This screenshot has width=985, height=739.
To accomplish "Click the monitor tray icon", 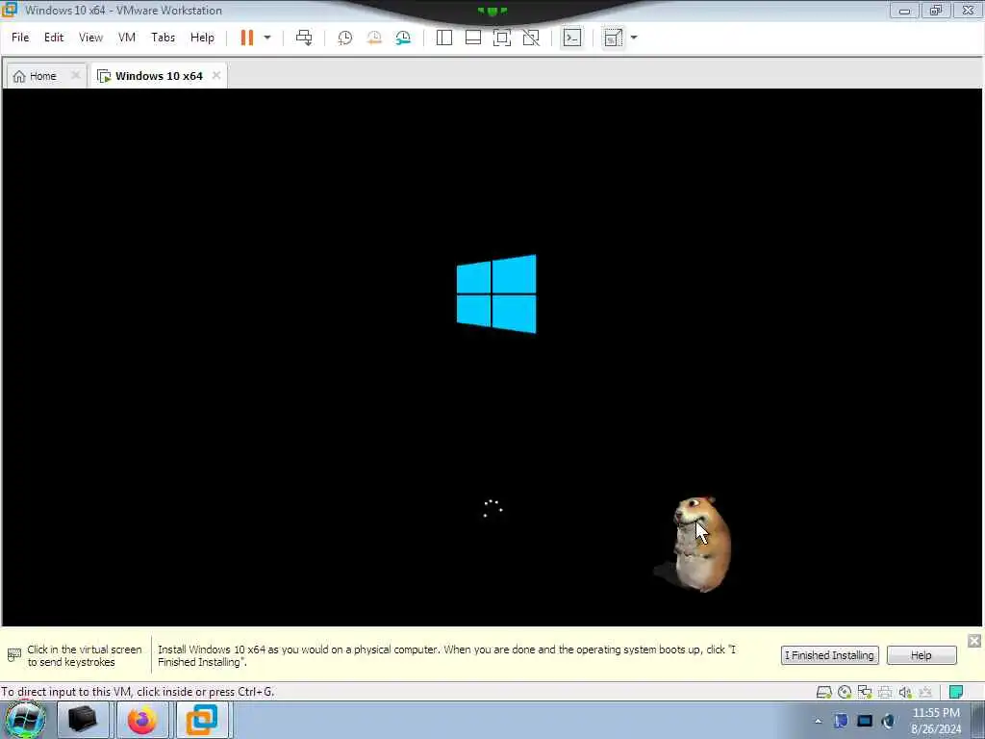I will click(865, 722).
